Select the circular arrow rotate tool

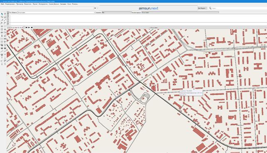tap(5, 17)
